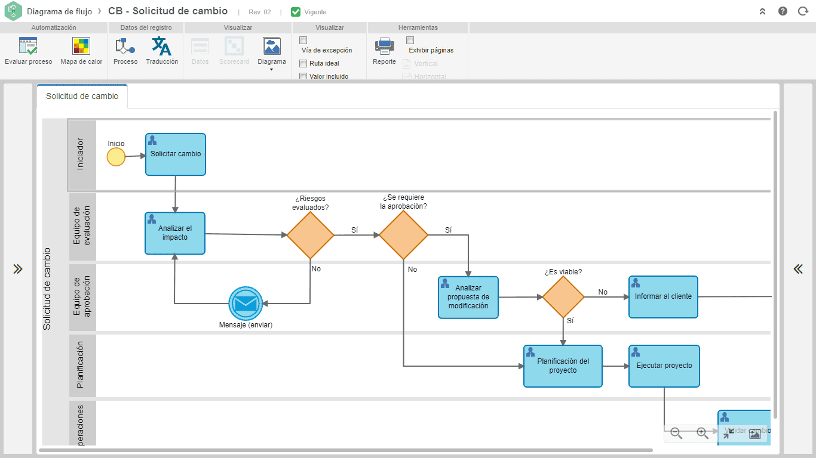Open the Proceso record data
Viewport: 816px width, 458px height.
pos(125,47)
